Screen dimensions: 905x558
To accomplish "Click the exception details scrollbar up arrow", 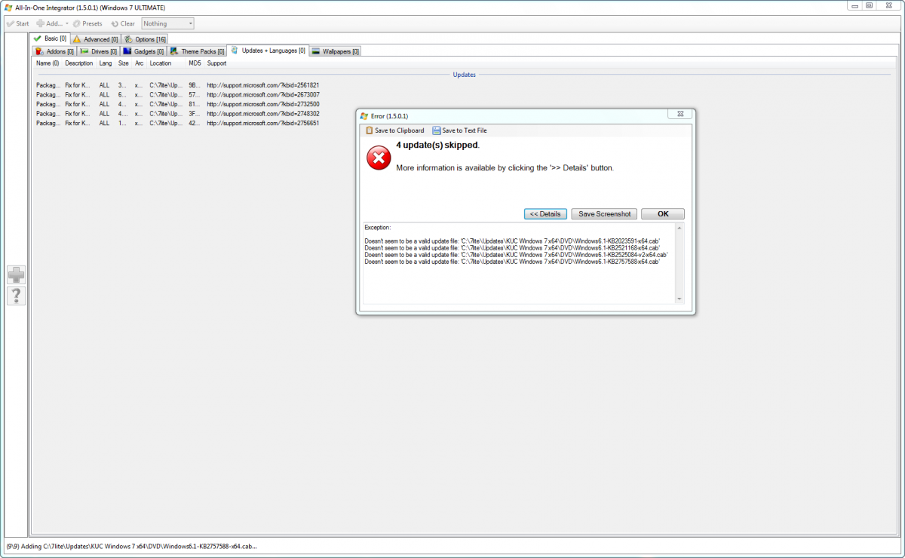I will point(680,228).
